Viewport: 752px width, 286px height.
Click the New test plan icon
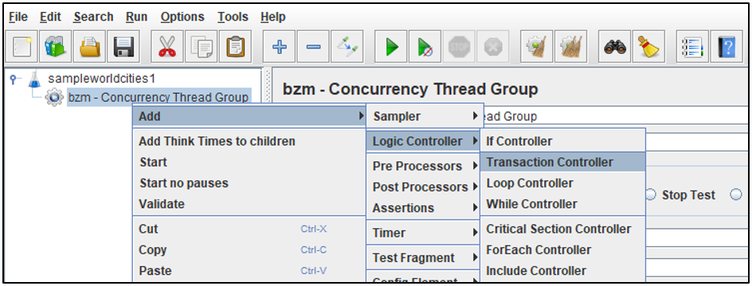point(21,47)
